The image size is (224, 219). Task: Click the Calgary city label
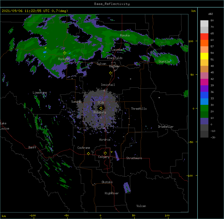point(104,157)
